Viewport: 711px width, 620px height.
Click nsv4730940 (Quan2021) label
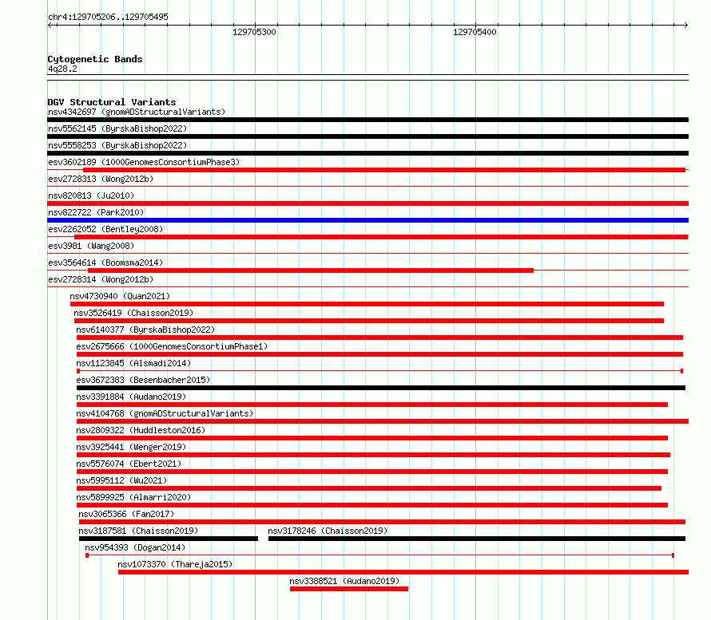(120, 296)
